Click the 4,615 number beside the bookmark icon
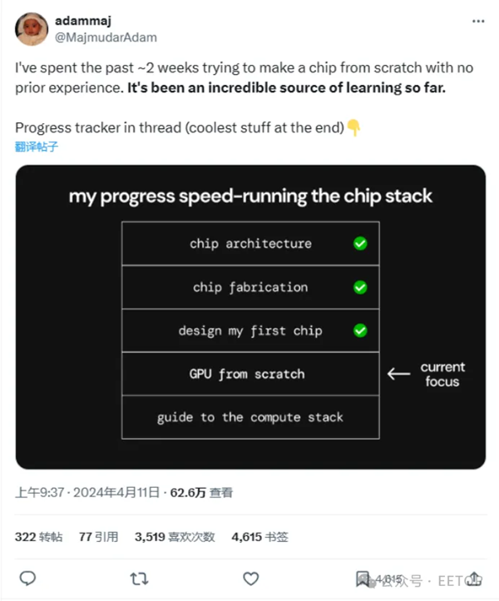Image resolution: width=499 pixels, height=601 pixels. click(388, 579)
